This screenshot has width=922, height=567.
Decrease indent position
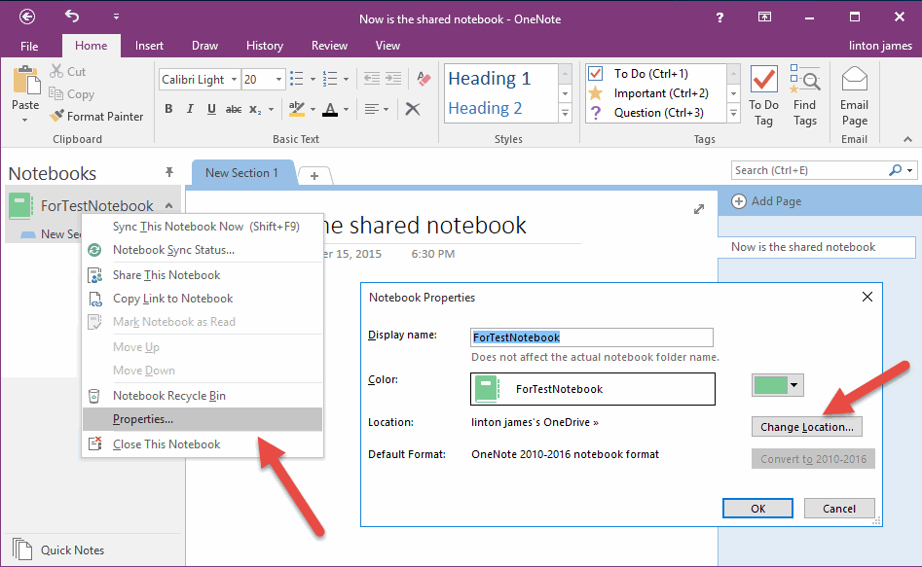click(371, 78)
